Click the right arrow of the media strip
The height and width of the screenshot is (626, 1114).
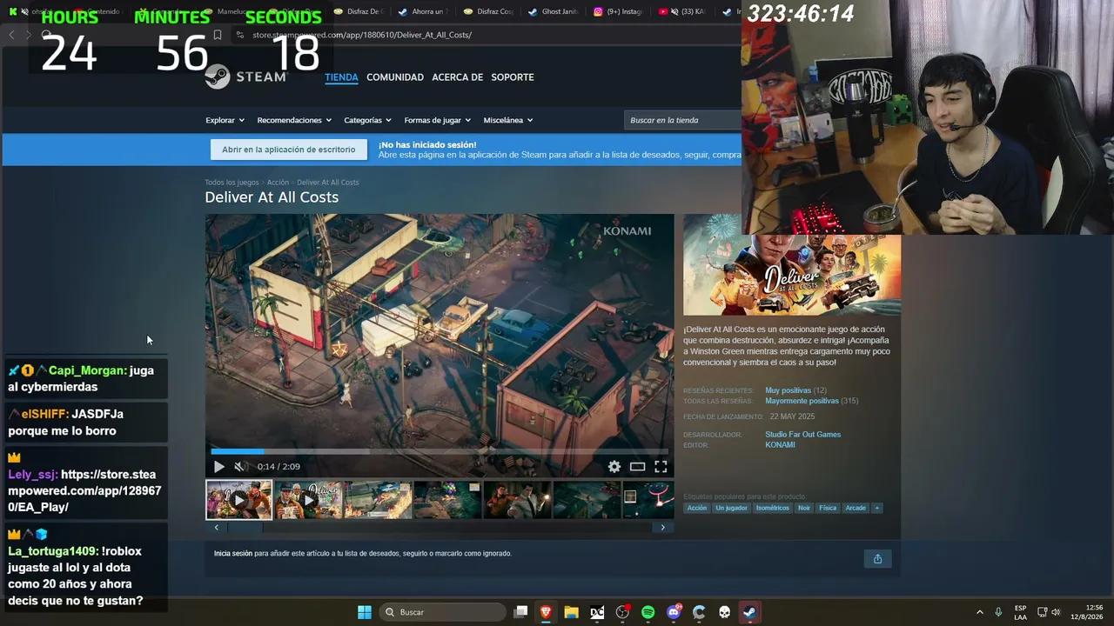(662, 527)
